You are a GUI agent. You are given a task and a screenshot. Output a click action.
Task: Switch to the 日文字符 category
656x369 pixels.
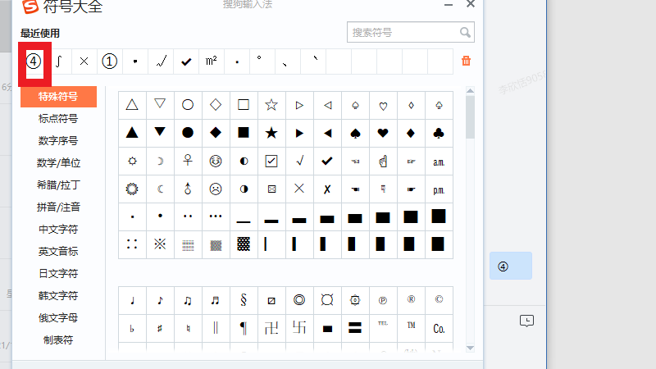point(58,273)
